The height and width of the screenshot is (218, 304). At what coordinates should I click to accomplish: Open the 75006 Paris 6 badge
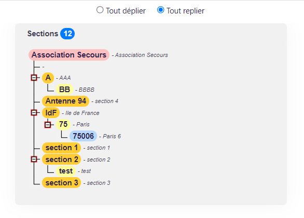83,136
